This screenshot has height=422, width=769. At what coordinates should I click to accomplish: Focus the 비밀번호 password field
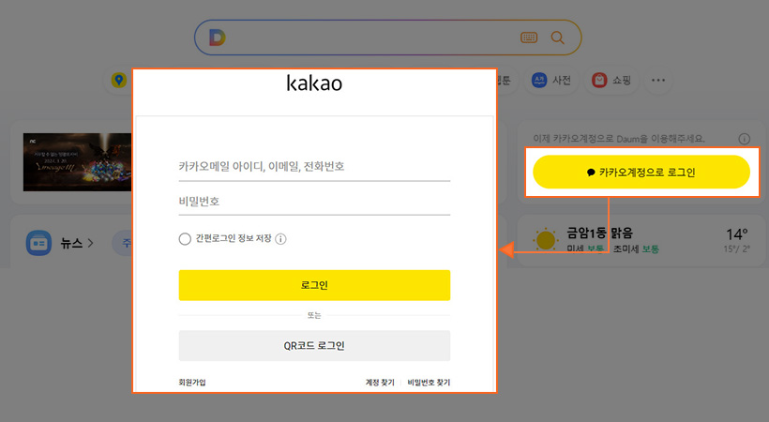pyautogui.click(x=314, y=202)
